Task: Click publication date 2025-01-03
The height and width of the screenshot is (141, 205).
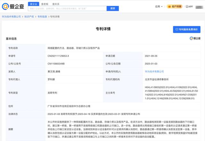Action: [151, 64]
